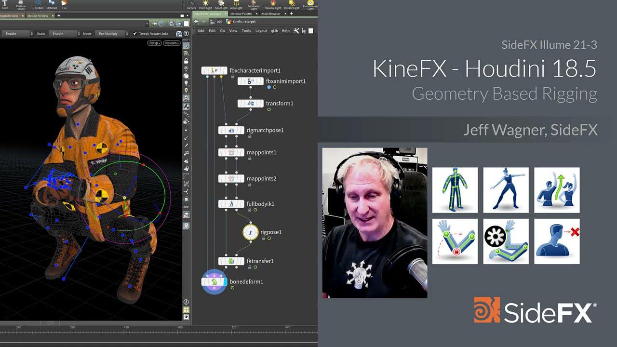Switch to the Asset Browser tab
The width and height of the screenshot is (617, 347).
click(x=270, y=14)
